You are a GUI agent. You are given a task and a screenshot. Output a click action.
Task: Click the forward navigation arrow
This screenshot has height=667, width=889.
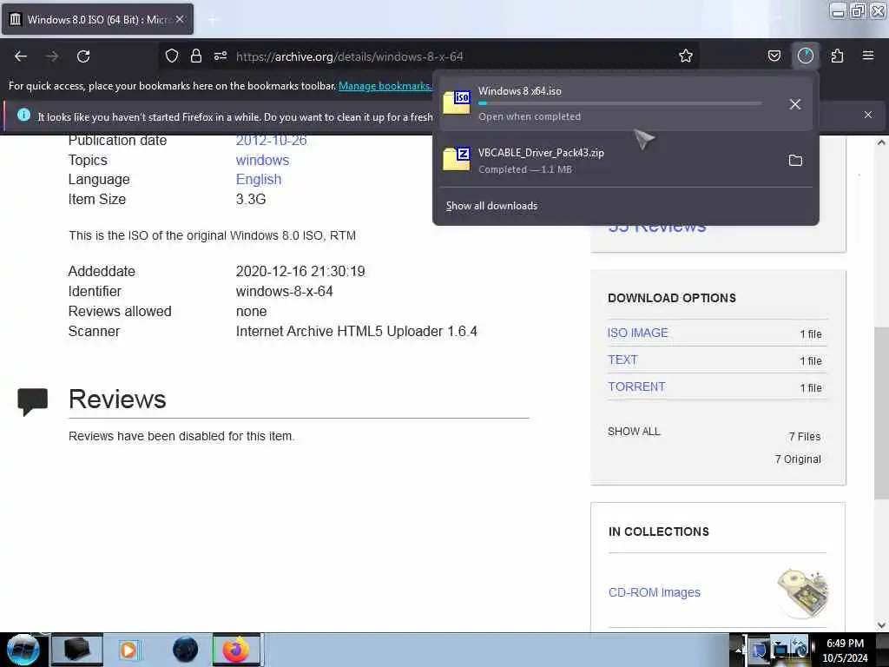51,56
